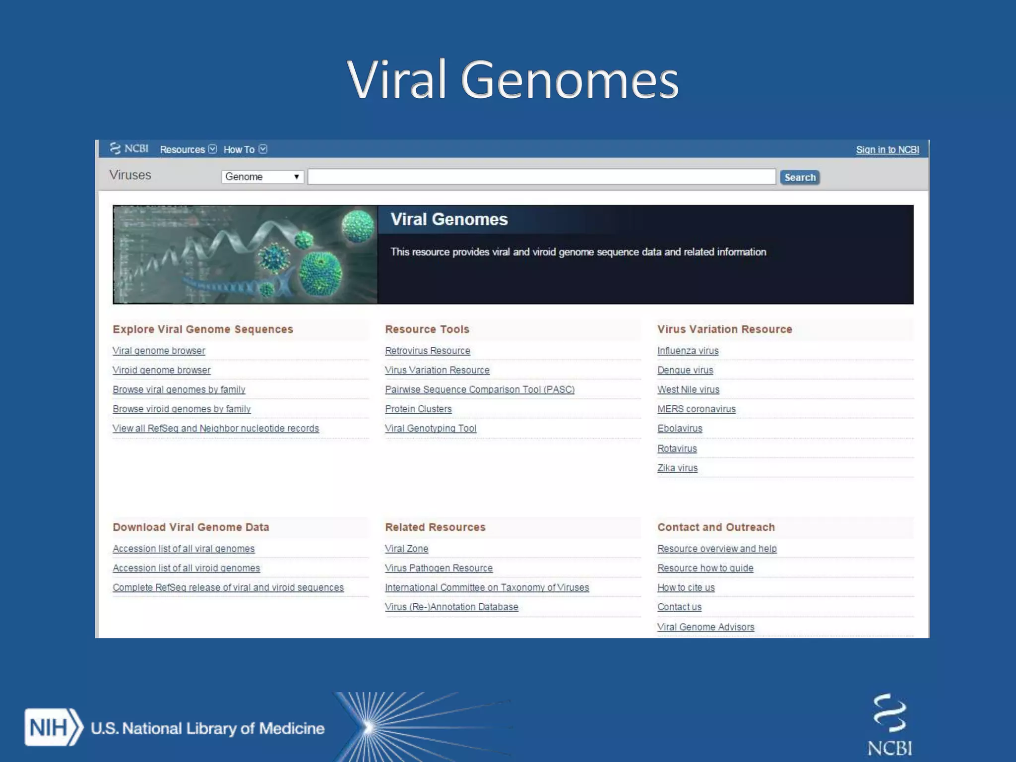1016x762 pixels.
Task: Expand the Resources menu arrow
Action: (213, 149)
